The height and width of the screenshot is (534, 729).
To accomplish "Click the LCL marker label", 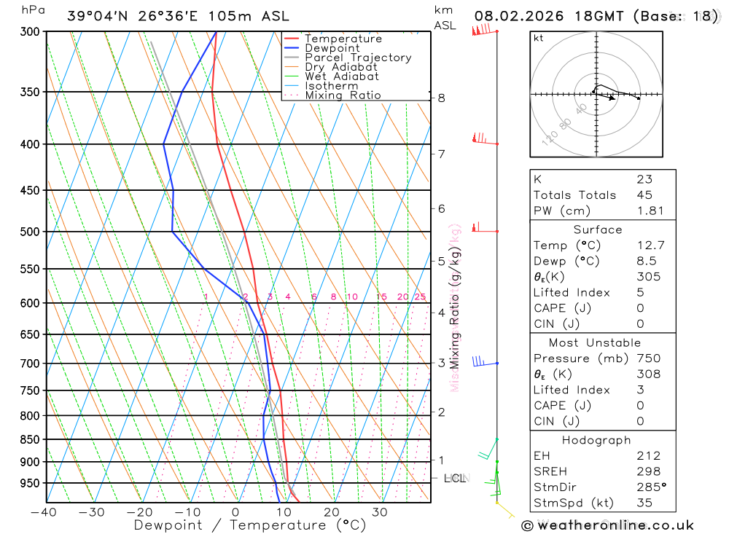I will click(x=455, y=478).
